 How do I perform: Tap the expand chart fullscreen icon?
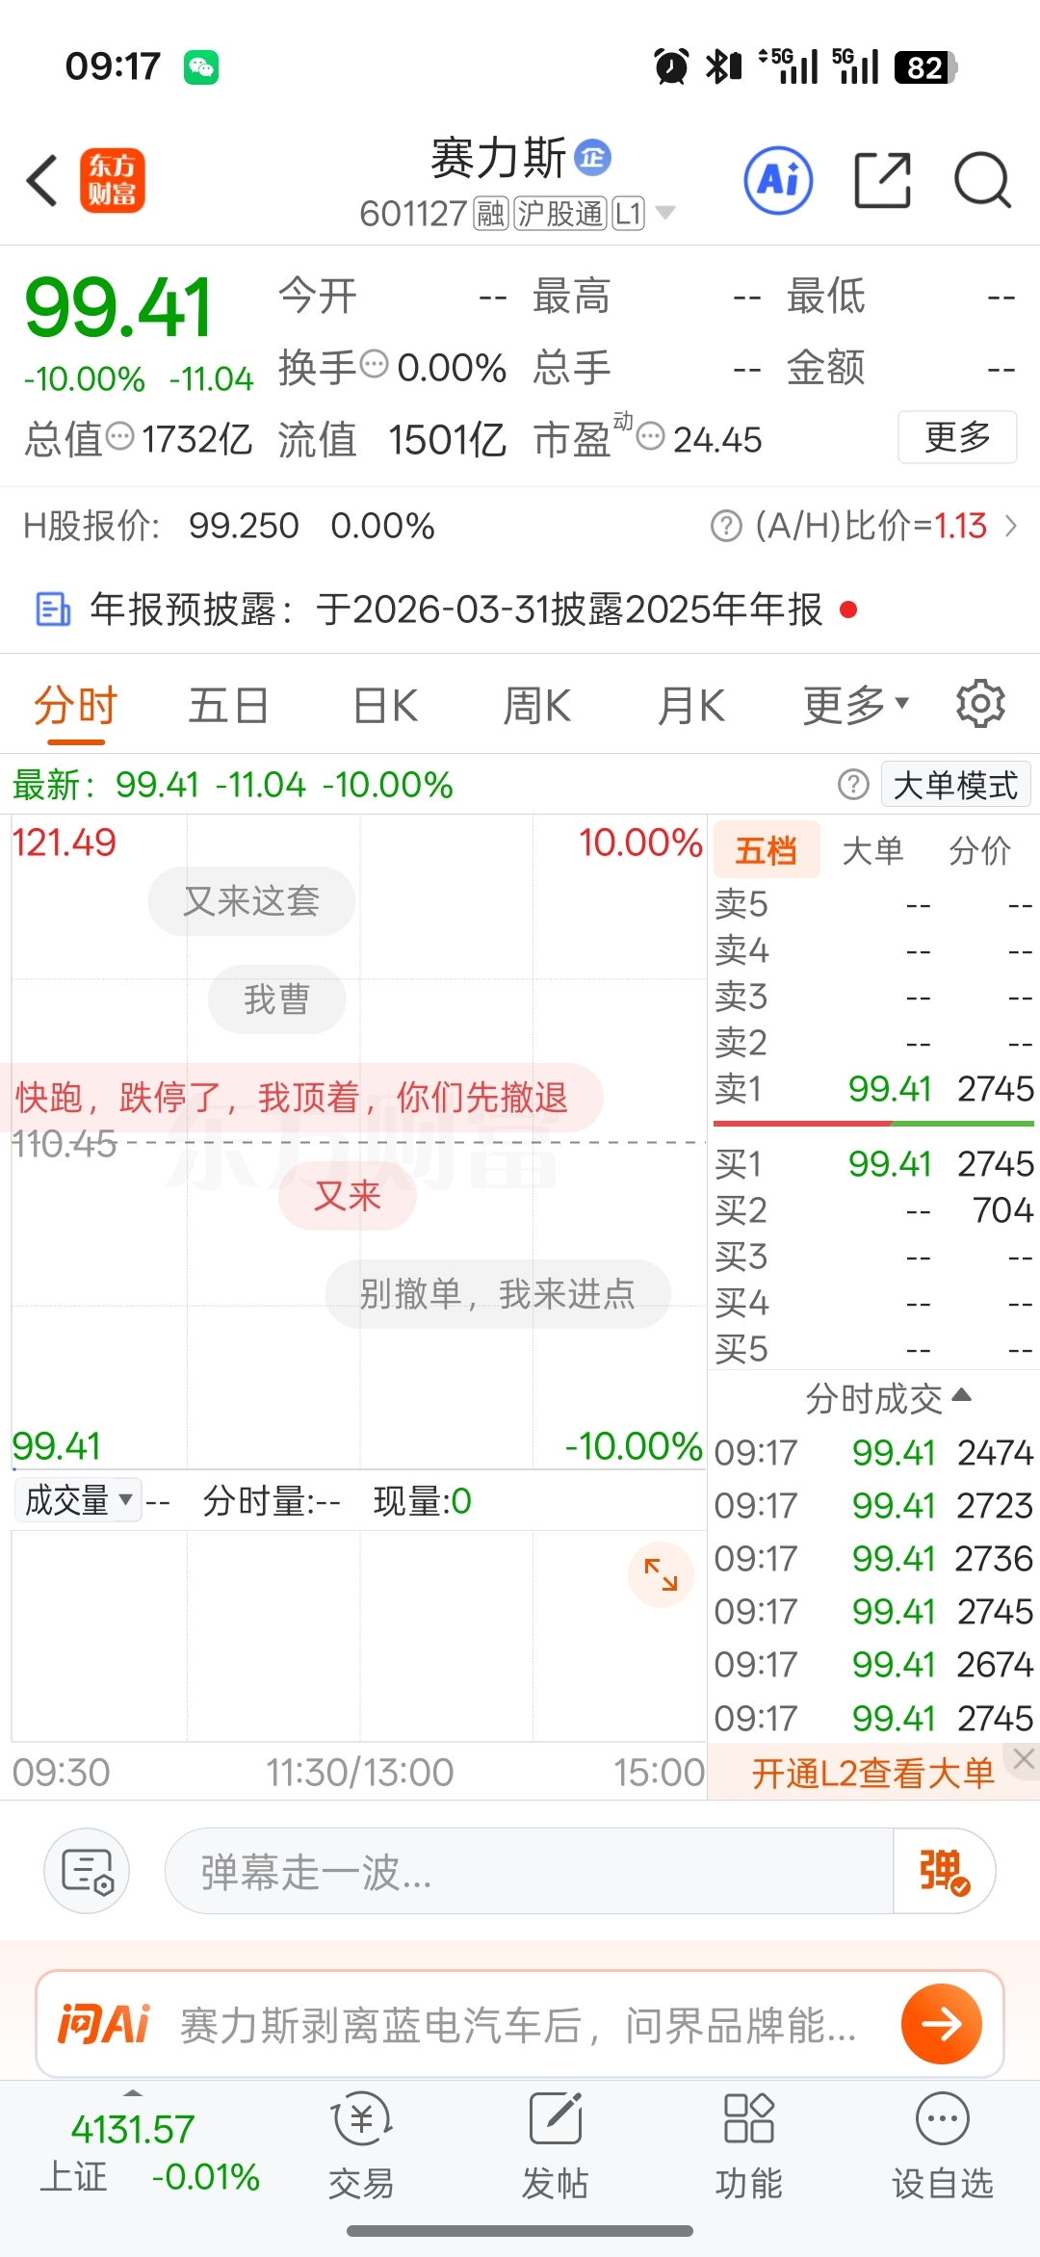[x=661, y=1575]
